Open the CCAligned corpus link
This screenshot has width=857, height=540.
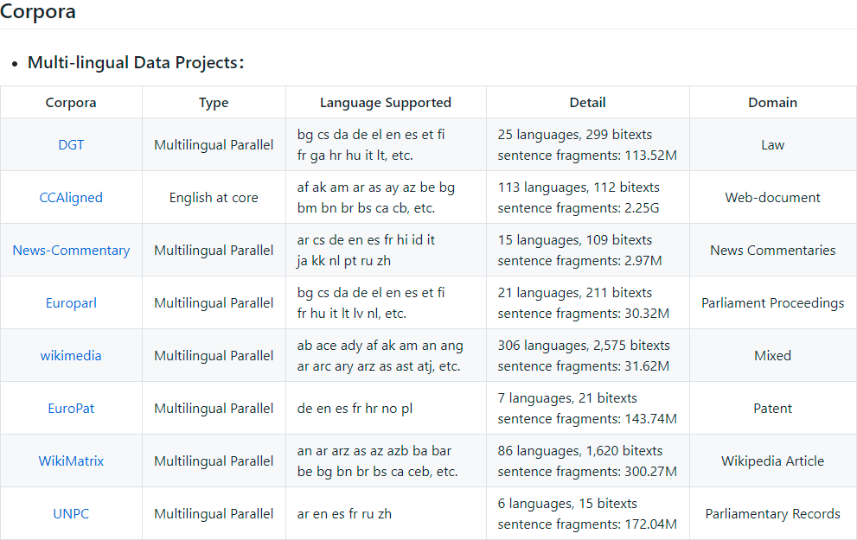[71, 198]
